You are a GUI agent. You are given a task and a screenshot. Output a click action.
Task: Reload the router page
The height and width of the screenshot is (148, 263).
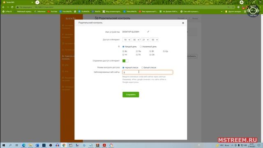point(12,7)
